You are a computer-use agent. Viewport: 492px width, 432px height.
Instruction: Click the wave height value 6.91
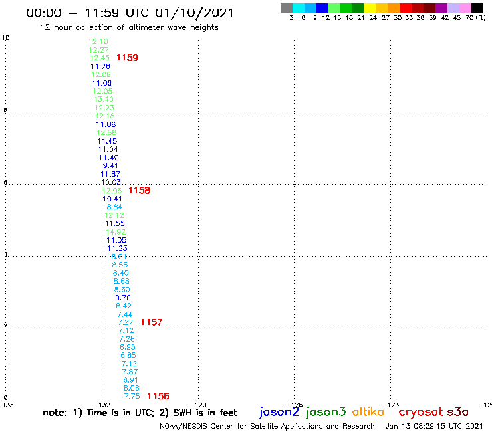[x=130, y=380]
